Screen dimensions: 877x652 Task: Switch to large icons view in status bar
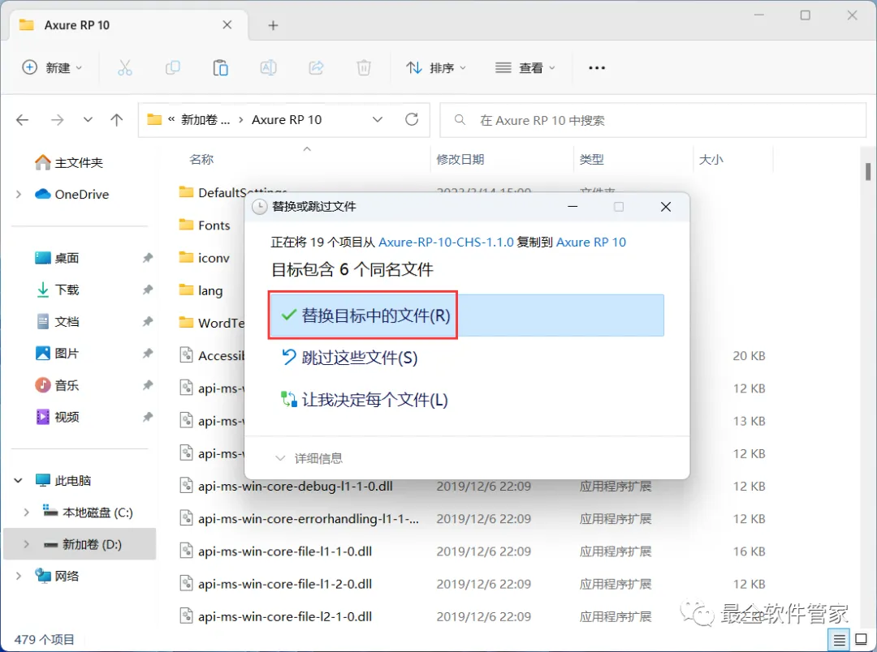862,640
